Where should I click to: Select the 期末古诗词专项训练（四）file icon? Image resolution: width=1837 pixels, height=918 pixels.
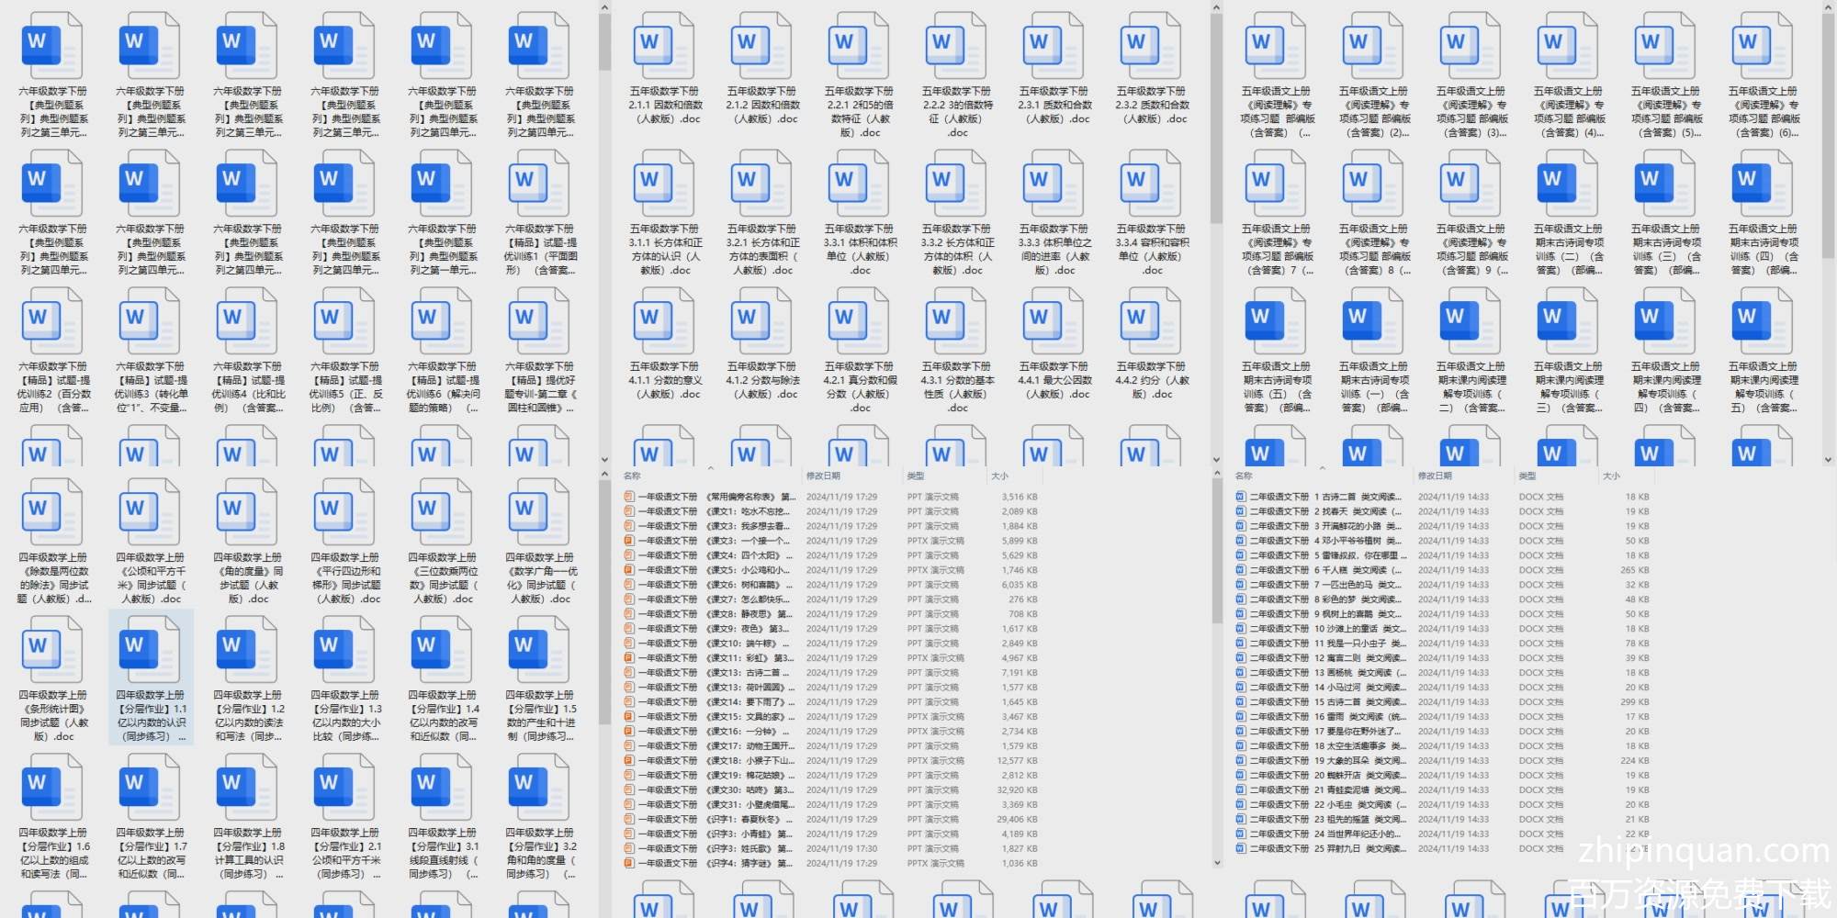tap(1763, 185)
